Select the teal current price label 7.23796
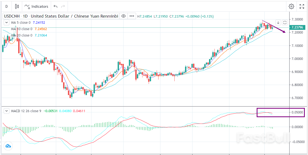308x155 pixels. click(x=298, y=27)
